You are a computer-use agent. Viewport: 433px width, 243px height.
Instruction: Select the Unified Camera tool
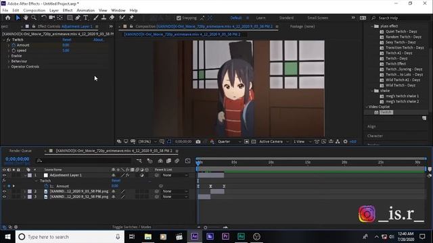(51, 18)
